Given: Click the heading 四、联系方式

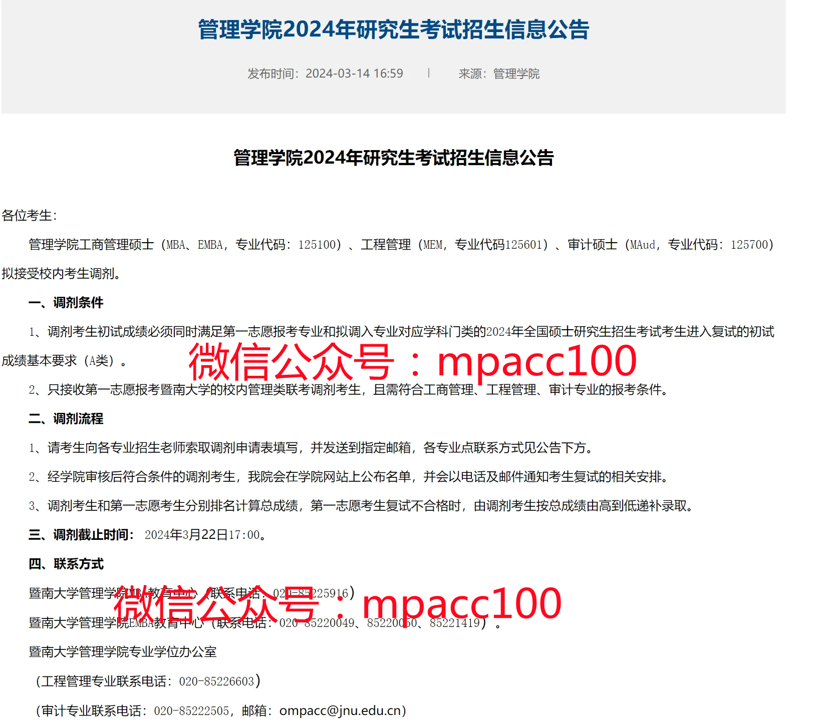Looking at the screenshot, I should tap(66, 564).
